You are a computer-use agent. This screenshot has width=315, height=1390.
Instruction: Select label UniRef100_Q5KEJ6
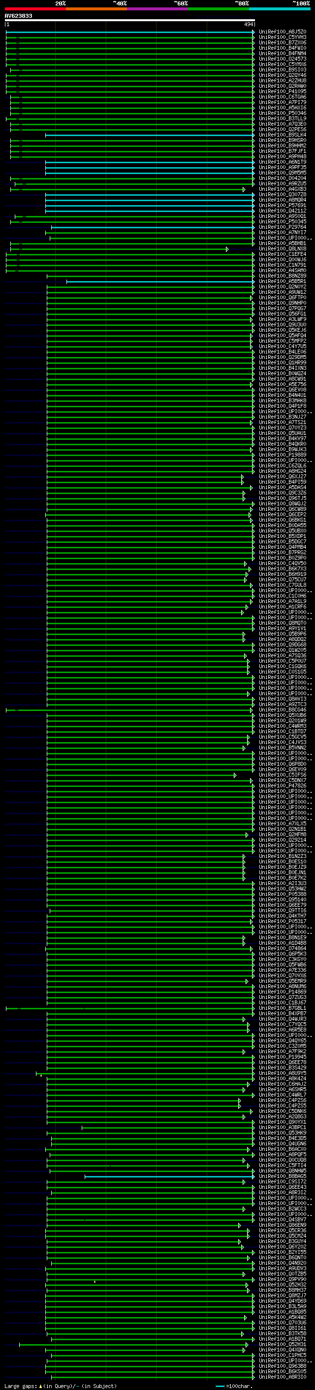point(283,330)
